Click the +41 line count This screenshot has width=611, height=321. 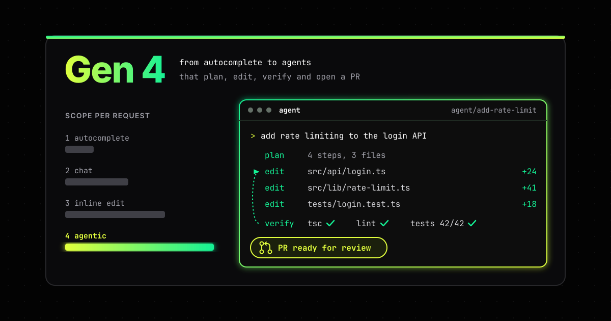tap(529, 188)
